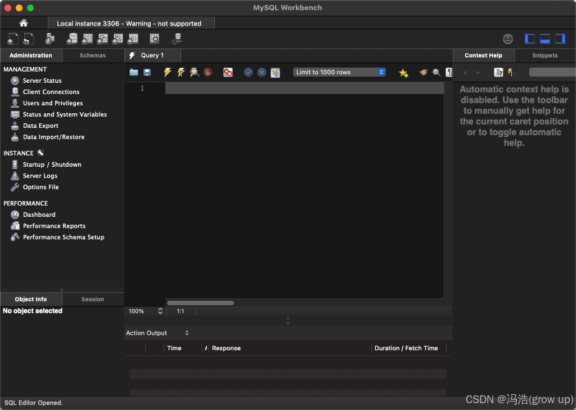Select the Query 1 editor tab
Screen dimensions: 576x410
coord(152,56)
